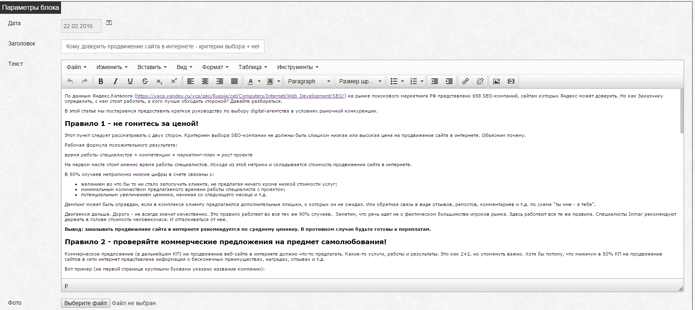Center align the text
The width and height of the screenshot is (695, 310).
pos(205,81)
